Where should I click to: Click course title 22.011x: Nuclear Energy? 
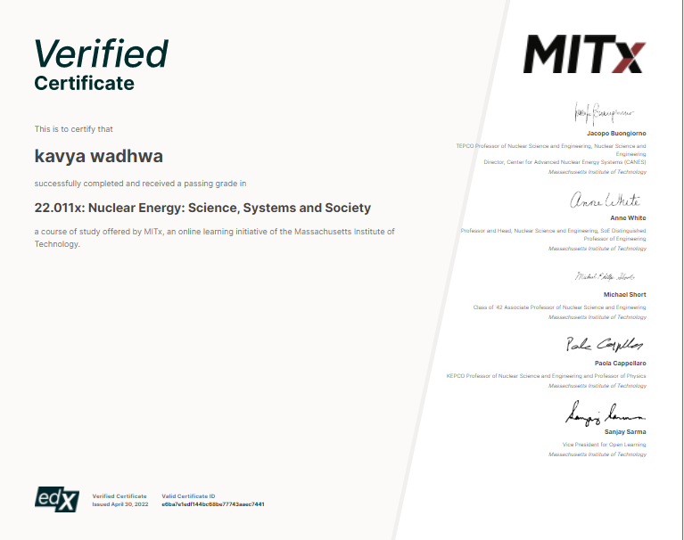point(202,208)
